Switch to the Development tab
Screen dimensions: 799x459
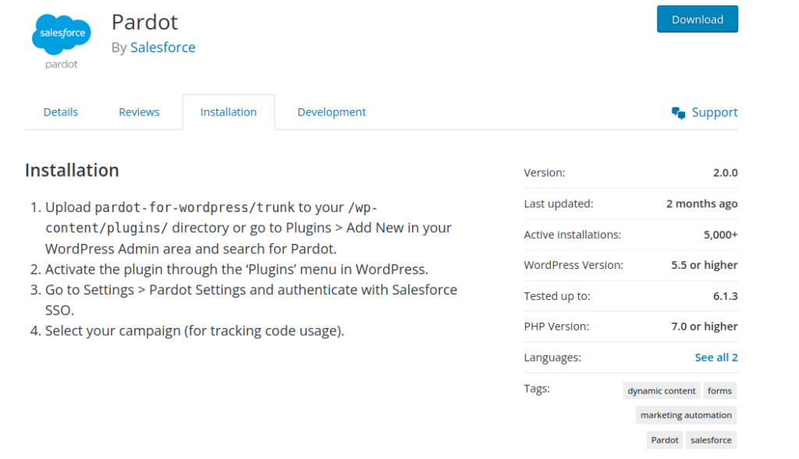coord(331,111)
